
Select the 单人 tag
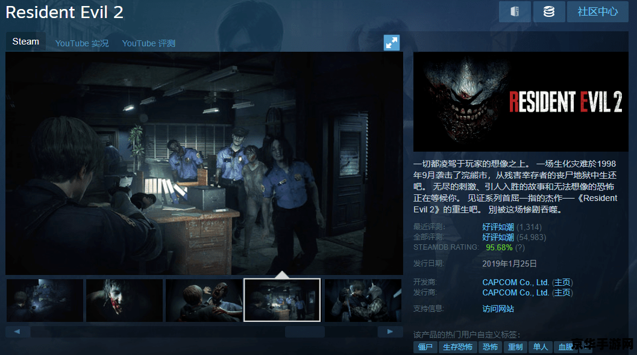pos(541,347)
